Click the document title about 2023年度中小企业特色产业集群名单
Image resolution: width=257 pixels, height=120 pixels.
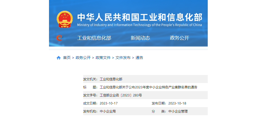click(x=149, y=87)
